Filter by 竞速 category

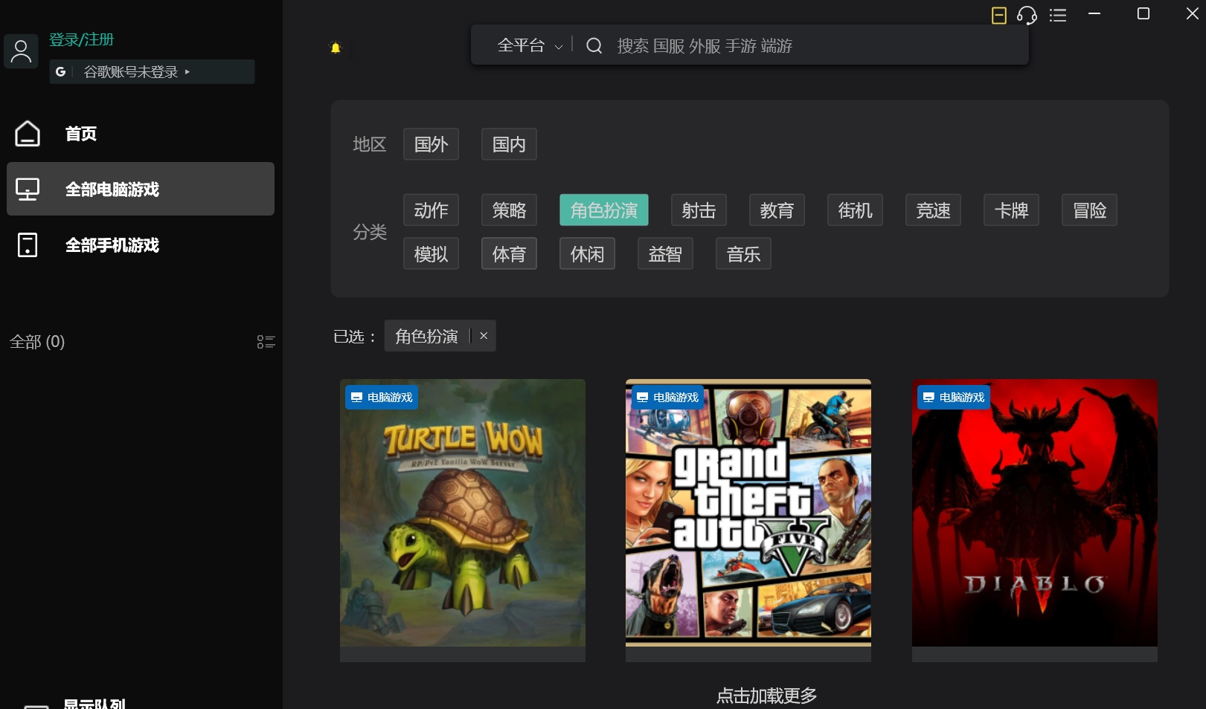[x=933, y=210]
